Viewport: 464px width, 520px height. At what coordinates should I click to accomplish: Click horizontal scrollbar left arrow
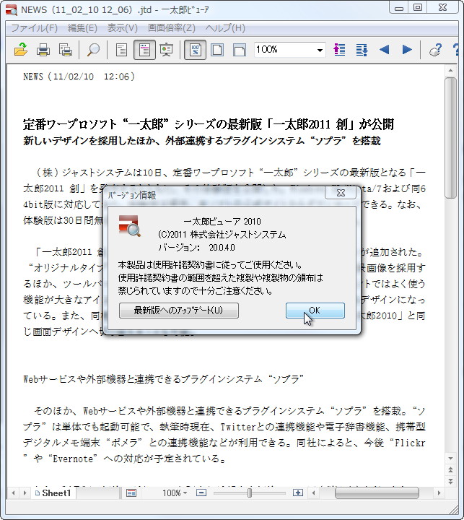click(x=313, y=493)
